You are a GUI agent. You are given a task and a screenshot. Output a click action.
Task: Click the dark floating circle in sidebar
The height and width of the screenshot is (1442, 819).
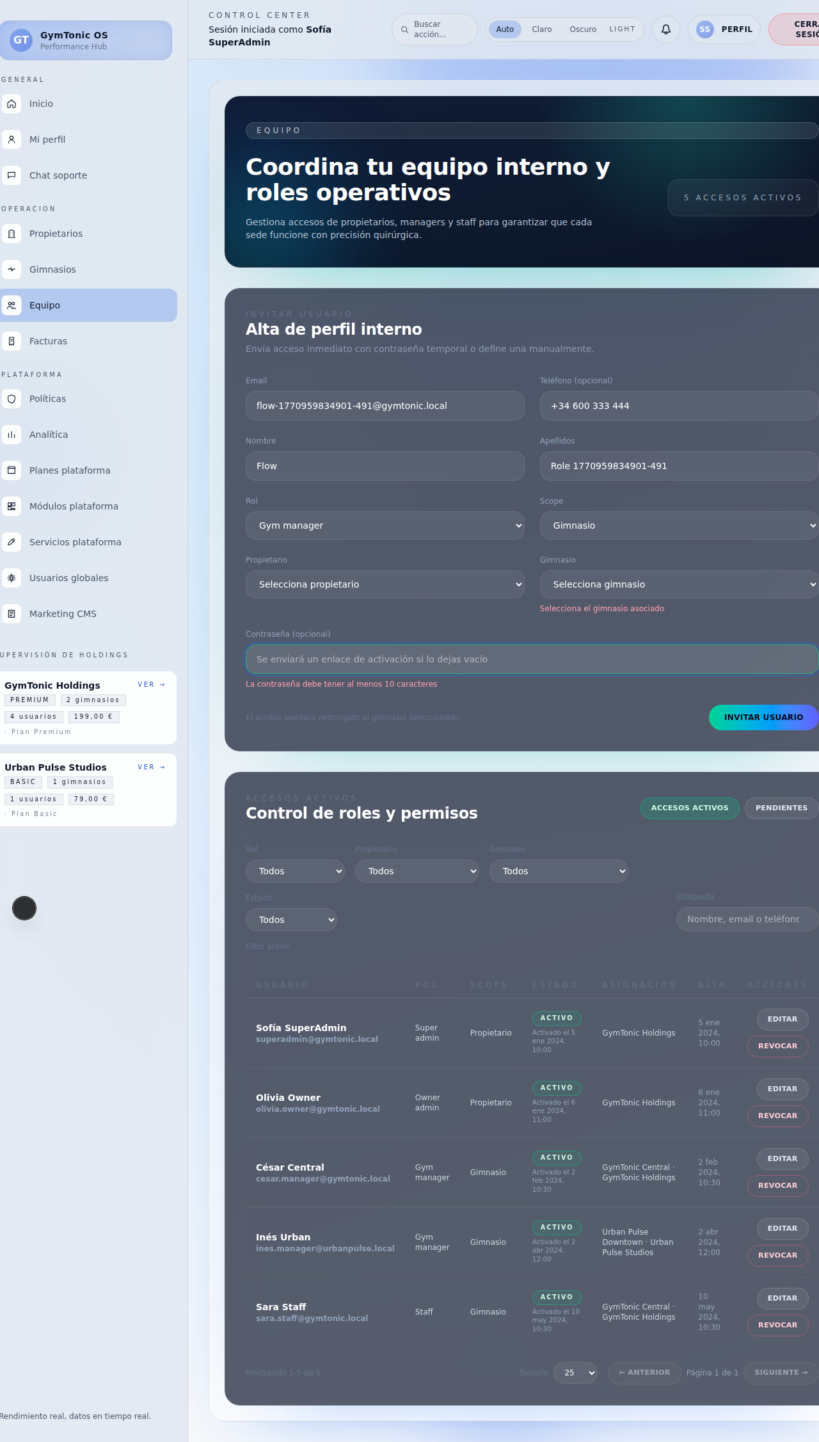pyautogui.click(x=24, y=908)
